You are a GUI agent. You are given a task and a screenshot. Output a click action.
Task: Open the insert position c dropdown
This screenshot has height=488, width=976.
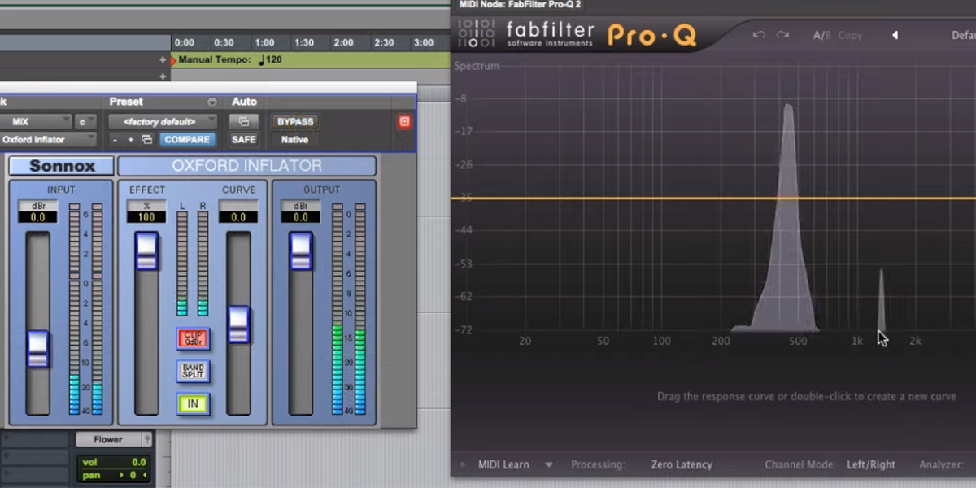[85, 122]
